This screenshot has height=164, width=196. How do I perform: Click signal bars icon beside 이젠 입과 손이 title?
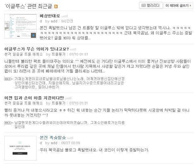[68, 98]
